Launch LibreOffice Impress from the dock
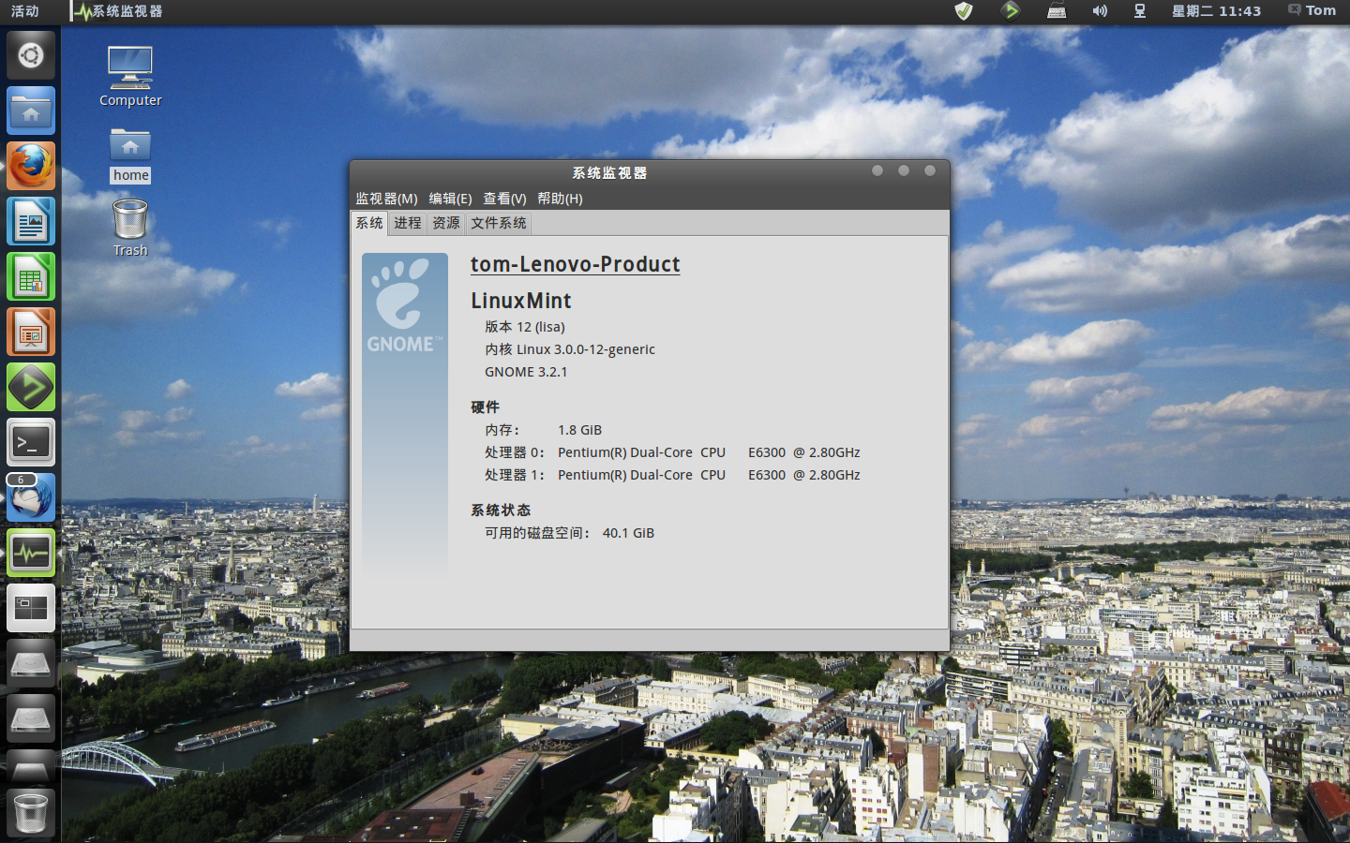The width and height of the screenshot is (1350, 843). point(31,332)
